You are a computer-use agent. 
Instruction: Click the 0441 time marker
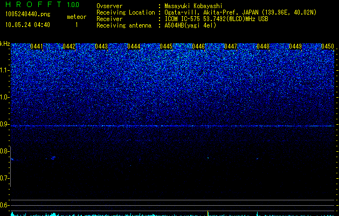coord(37,46)
